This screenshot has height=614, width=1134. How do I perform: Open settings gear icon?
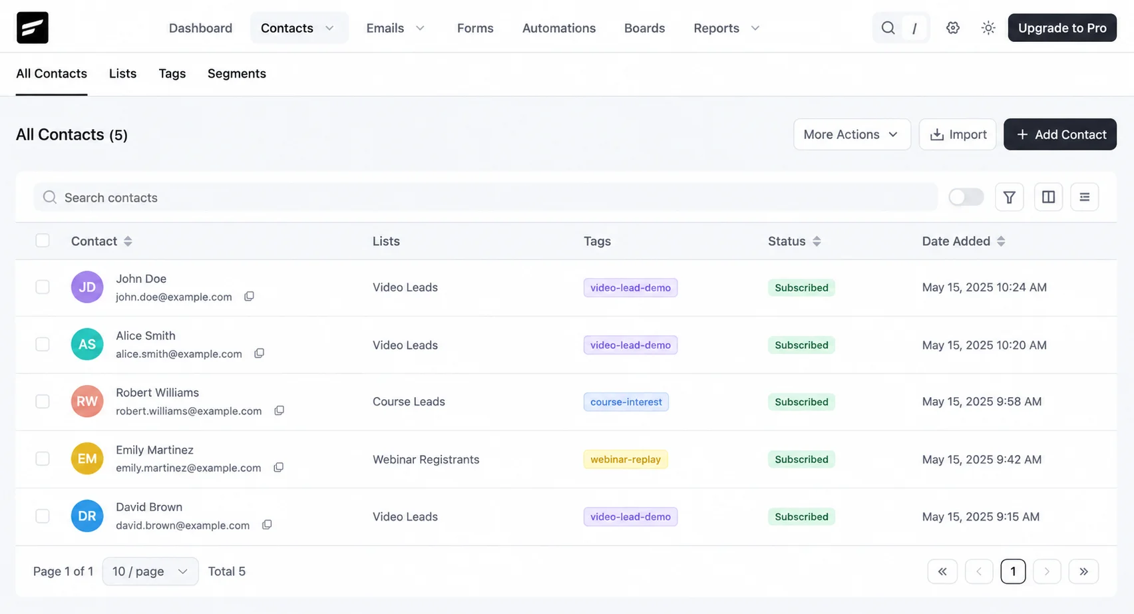[953, 28]
